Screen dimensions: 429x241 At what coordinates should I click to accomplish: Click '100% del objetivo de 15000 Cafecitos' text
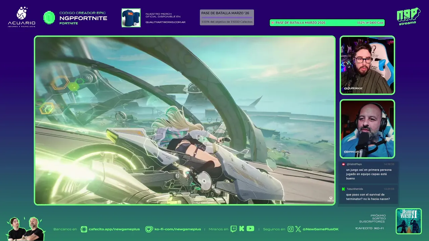[227, 22]
